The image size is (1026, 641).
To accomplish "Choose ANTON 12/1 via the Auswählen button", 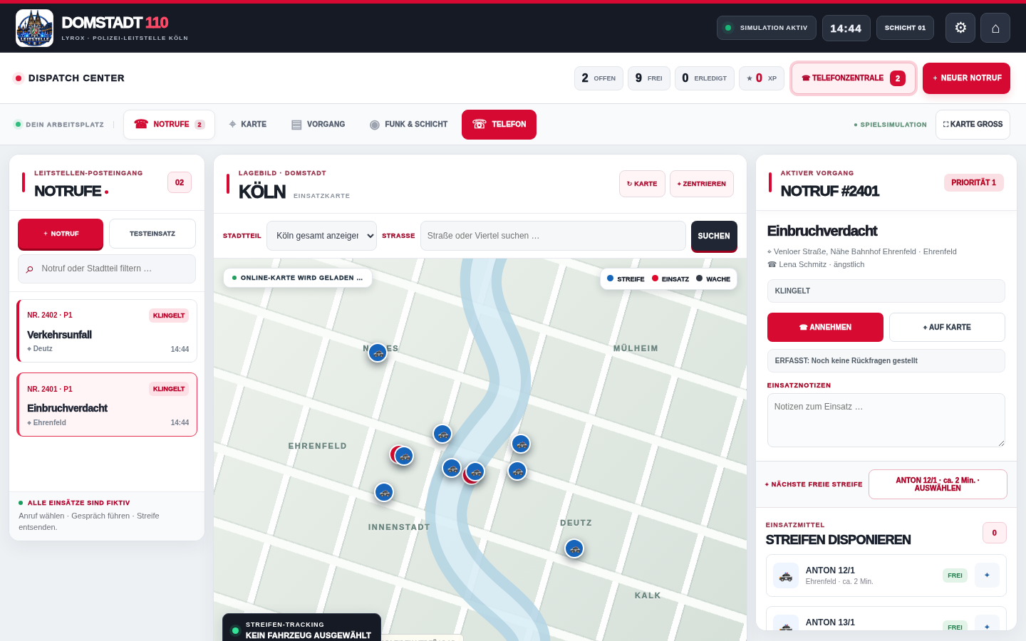I will tap(938, 484).
